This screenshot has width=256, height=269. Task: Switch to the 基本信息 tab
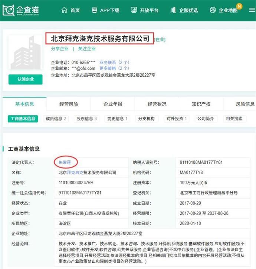click(x=24, y=104)
